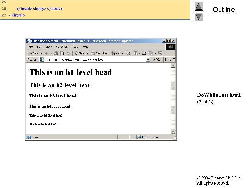The width and height of the screenshot is (251, 188).
Task: Click the vertical scrollbar track in the browser
Action: point(173,99)
